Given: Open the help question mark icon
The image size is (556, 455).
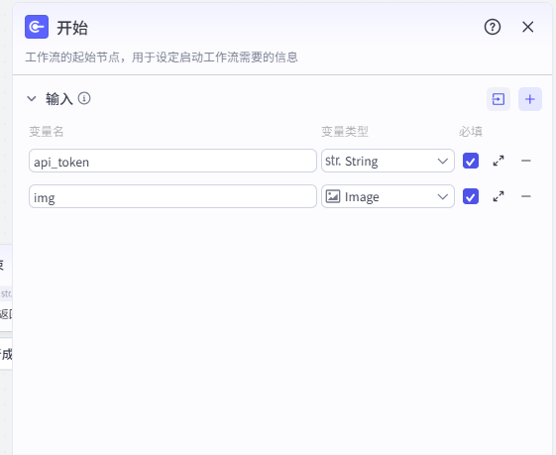Looking at the screenshot, I should [493, 27].
